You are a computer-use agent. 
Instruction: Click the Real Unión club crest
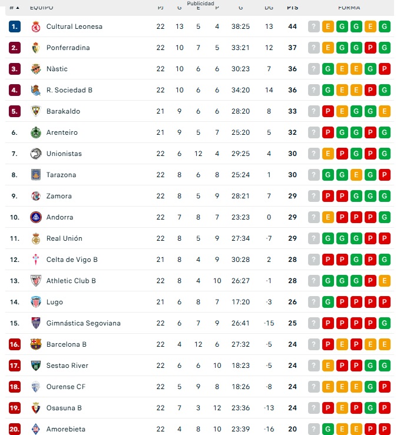tap(36, 238)
